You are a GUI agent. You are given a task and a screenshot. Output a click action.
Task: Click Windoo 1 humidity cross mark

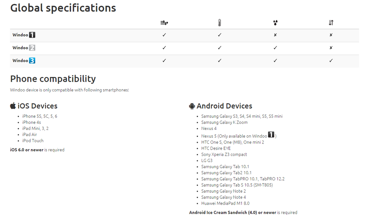click(275, 35)
